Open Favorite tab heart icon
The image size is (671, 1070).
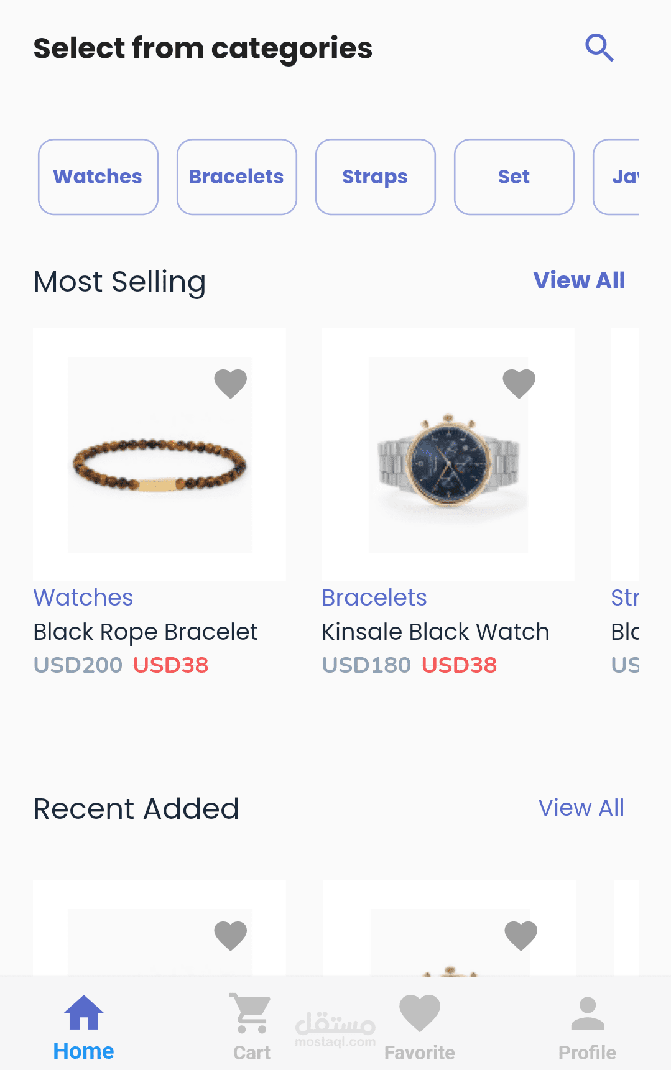[420, 1013]
